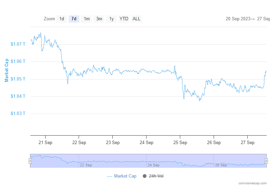
Task: Click 22 Sep in the navigator strip
Action: point(86,165)
